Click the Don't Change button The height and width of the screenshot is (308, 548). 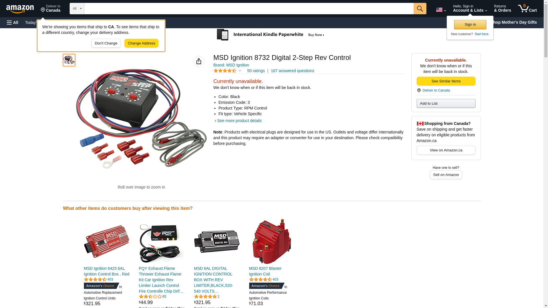coord(106,43)
